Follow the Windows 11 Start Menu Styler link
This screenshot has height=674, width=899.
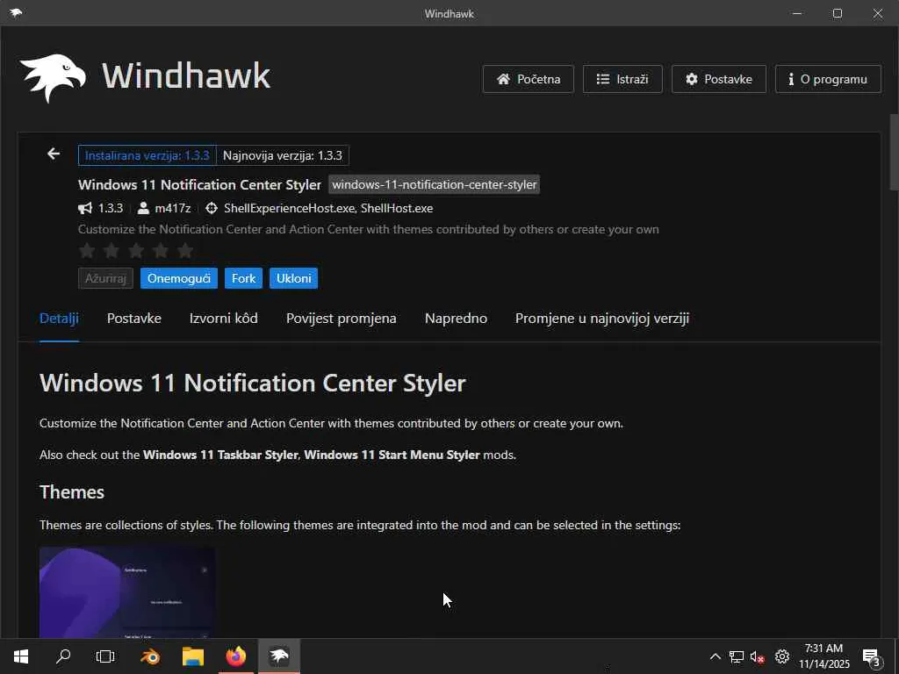pos(392,455)
